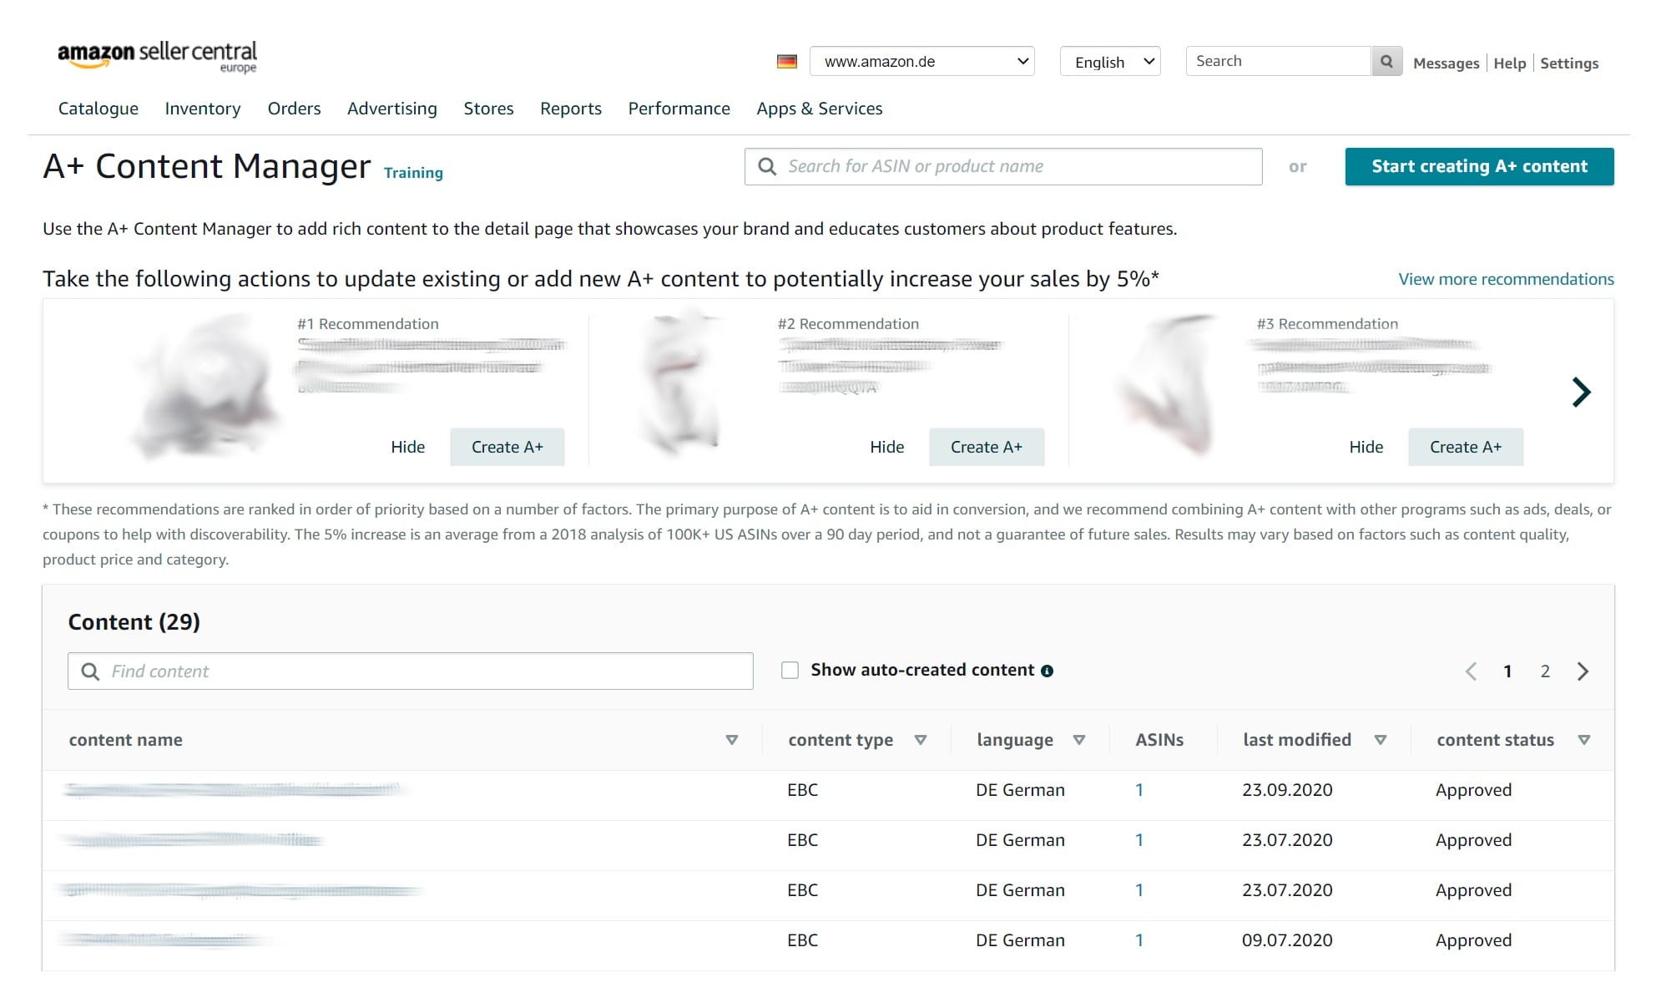Open the Apps & Services menu
Image resolution: width=1656 pixels, height=1008 pixels.
pos(820,109)
